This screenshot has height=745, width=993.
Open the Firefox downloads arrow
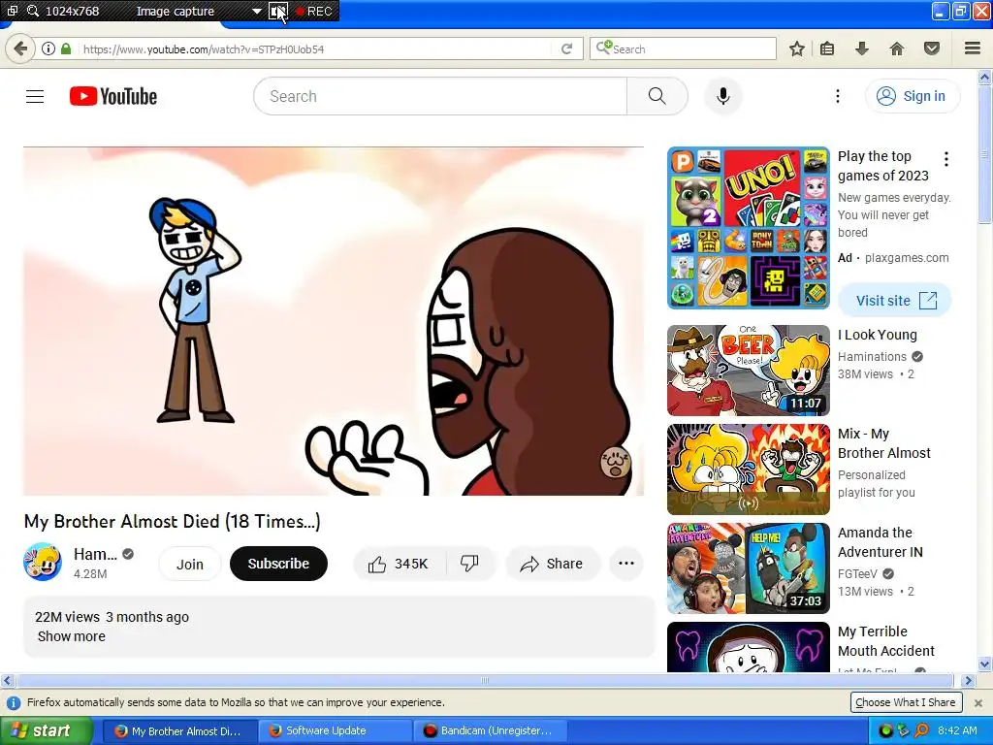tap(861, 49)
